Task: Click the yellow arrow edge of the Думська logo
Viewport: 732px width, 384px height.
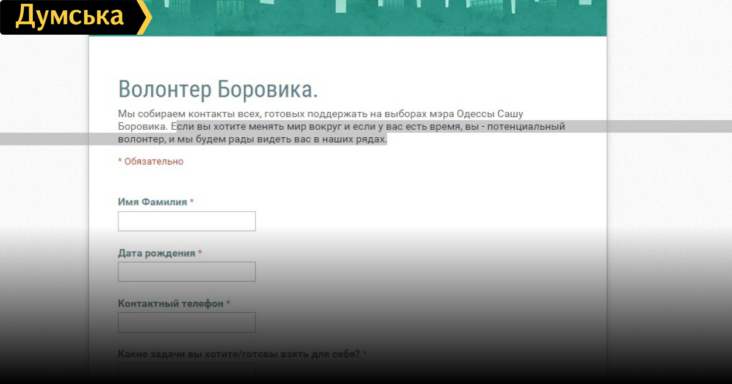Action: point(145,17)
